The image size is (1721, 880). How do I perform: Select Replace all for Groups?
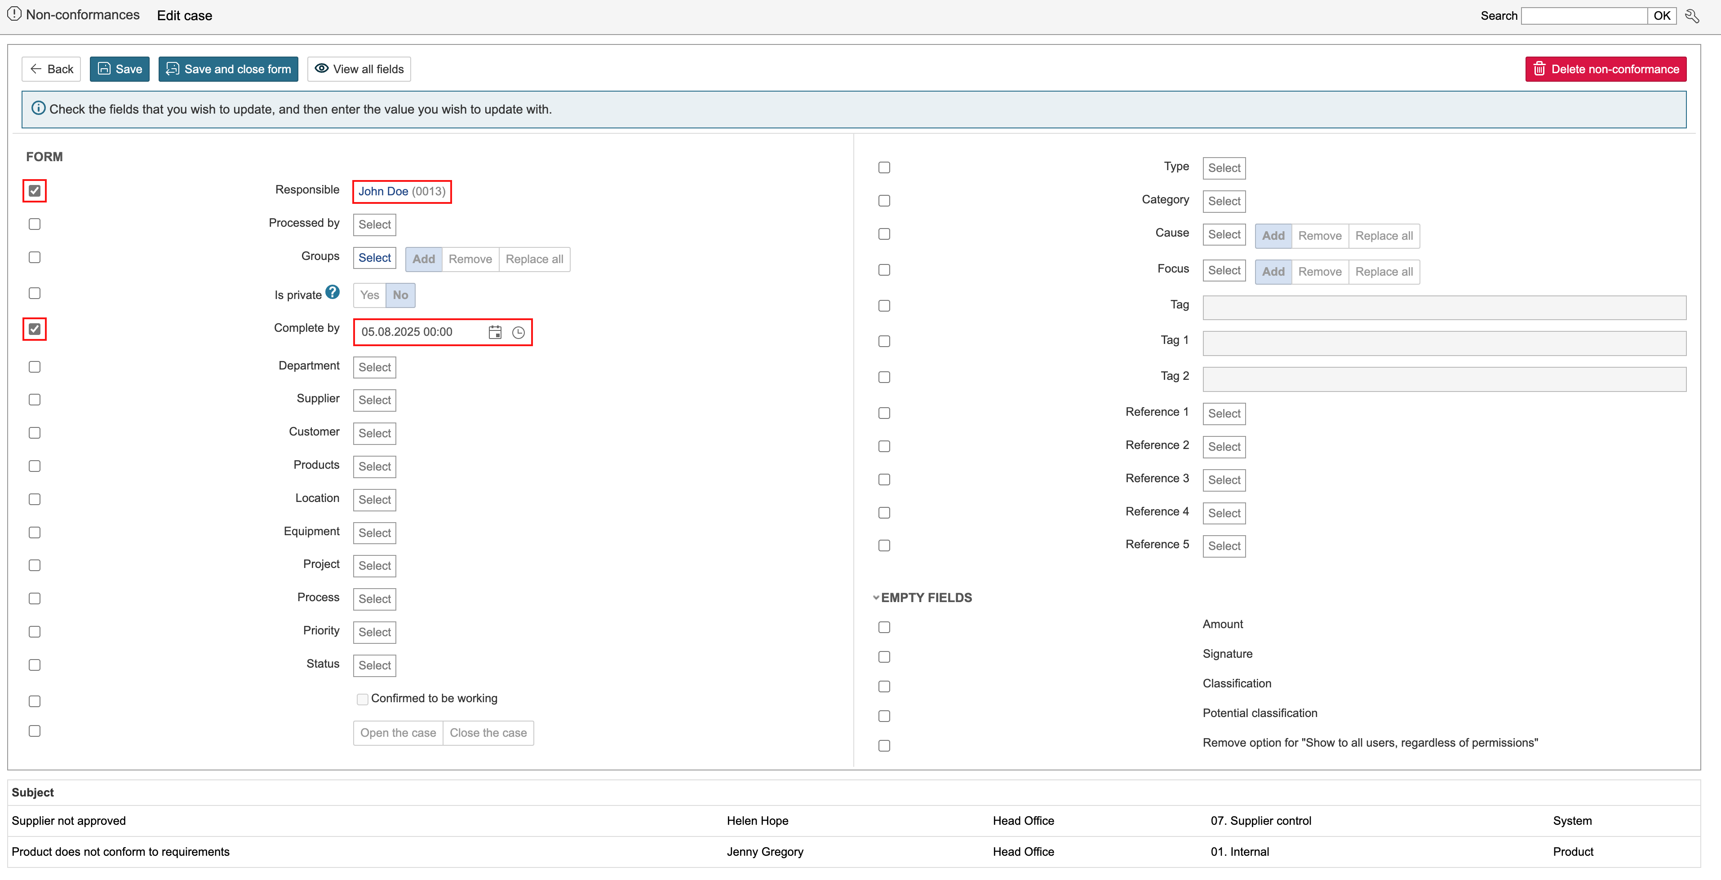tap(534, 259)
